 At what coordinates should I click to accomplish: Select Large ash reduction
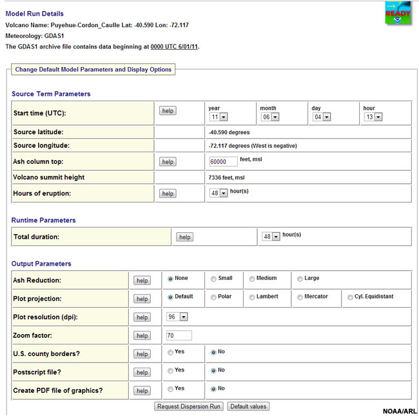pyautogui.click(x=300, y=279)
